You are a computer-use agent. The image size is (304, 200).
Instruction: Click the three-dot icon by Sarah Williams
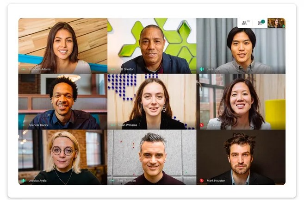[x=112, y=125]
